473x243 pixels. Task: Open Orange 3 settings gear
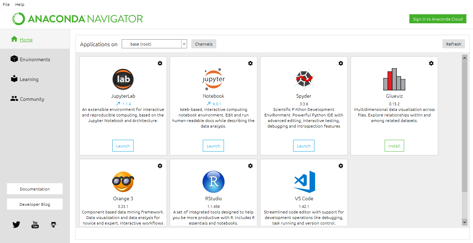[160, 166]
